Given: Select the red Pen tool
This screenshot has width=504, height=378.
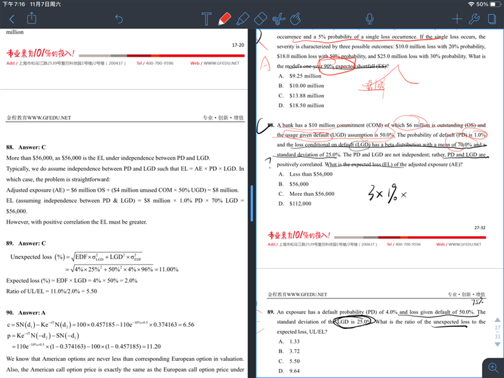Looking at the screenshot, I should (224, 19).
